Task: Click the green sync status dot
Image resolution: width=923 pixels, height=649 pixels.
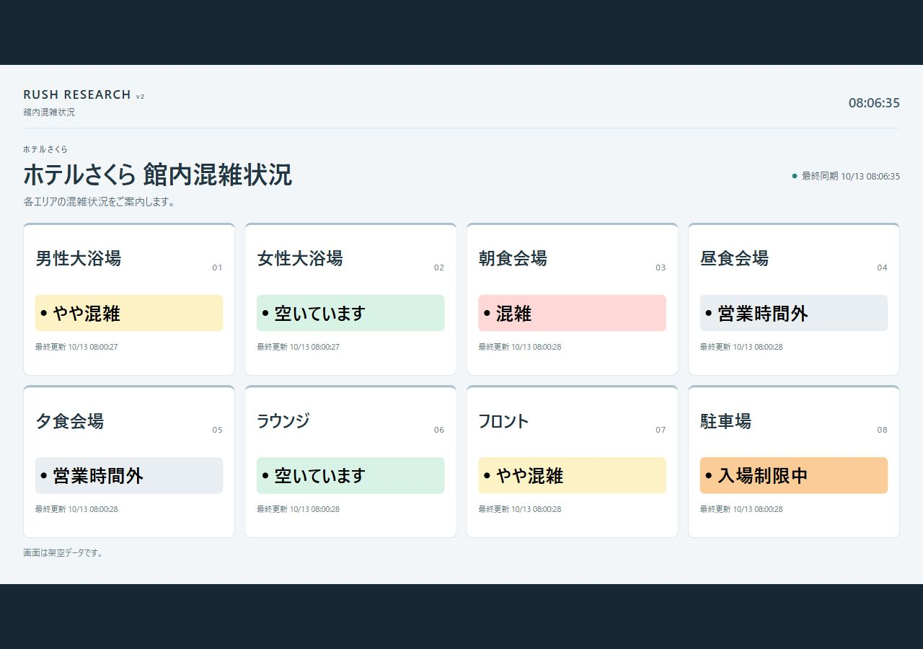Action: 795,176
